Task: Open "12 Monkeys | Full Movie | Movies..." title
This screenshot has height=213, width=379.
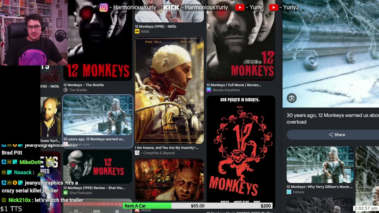Action: (234, 85)
